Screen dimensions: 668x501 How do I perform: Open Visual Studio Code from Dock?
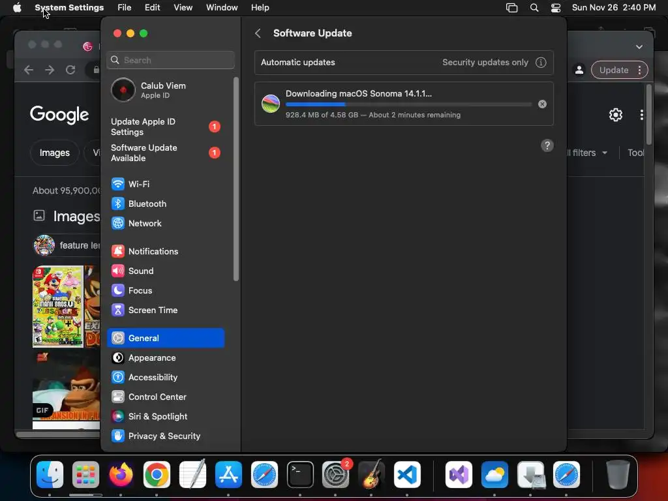point(407,475)
